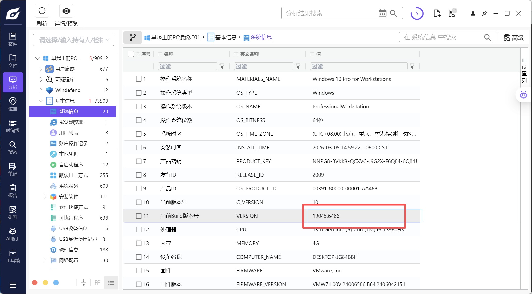Select the 用户列表 tree item
532x294 pixels.
69,133
